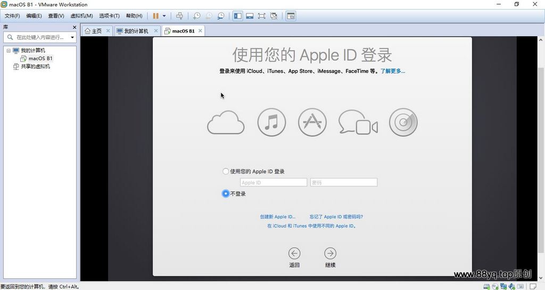This screenshot has width=545, height=290.
Task: Click the scroll down arrow of VM view
Action: point(541,278)
